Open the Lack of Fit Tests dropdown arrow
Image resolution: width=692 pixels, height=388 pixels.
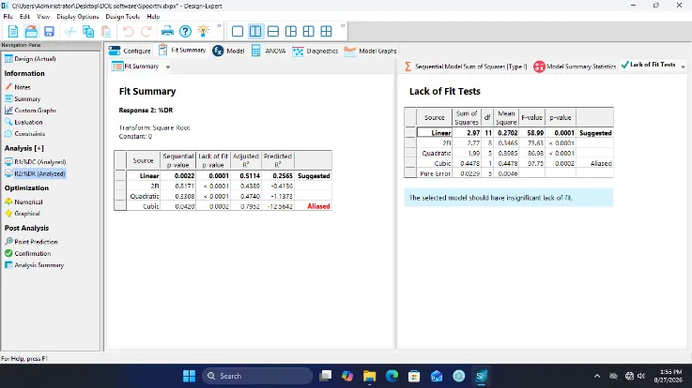point(683,67)
